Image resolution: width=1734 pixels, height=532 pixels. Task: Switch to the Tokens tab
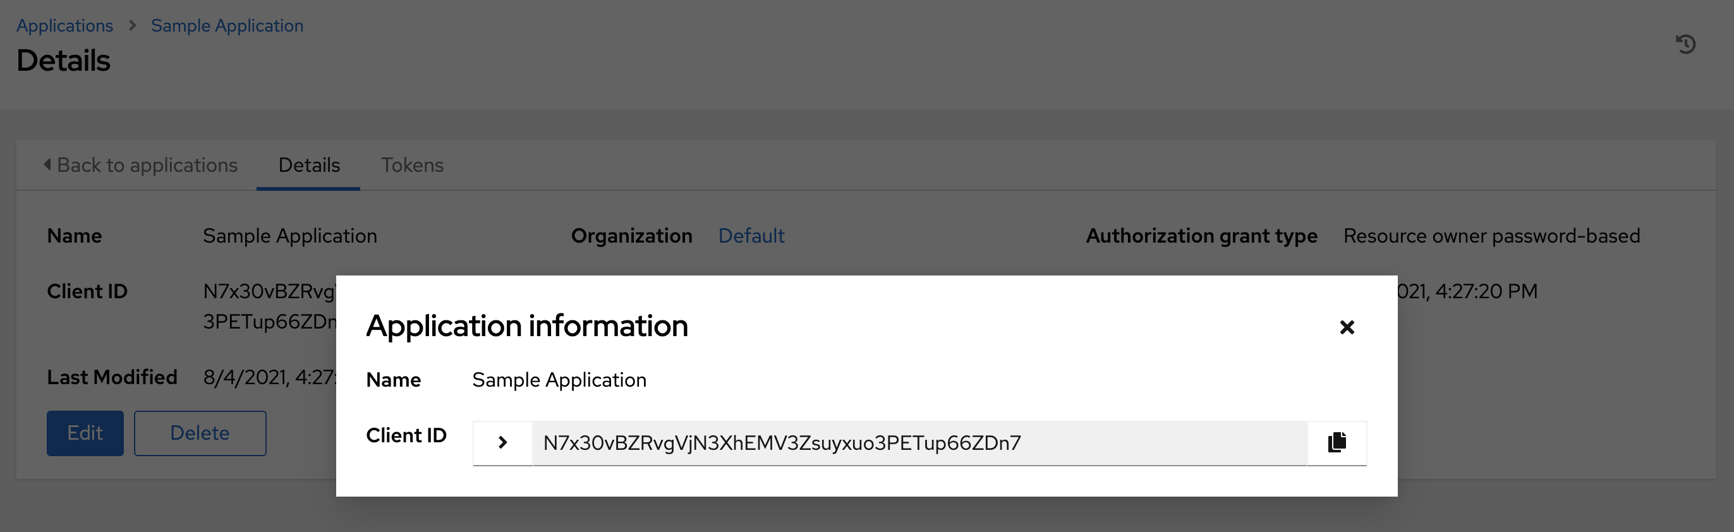pyautogui.click(x=412, y=165)
